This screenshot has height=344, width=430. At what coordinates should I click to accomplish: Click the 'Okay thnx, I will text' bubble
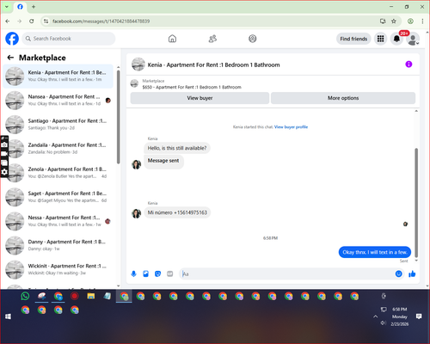coord(375,252)
